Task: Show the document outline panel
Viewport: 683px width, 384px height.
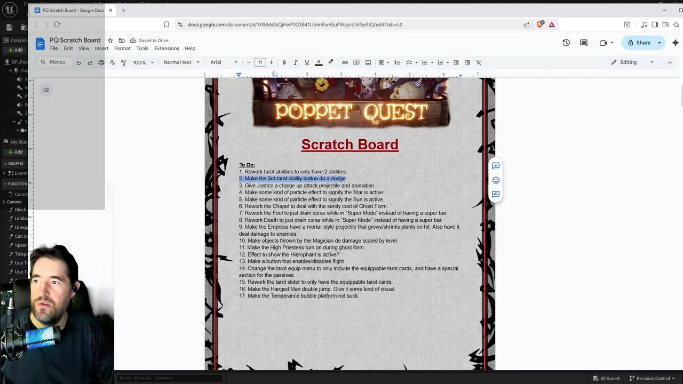Action: (x=46, y=90)
